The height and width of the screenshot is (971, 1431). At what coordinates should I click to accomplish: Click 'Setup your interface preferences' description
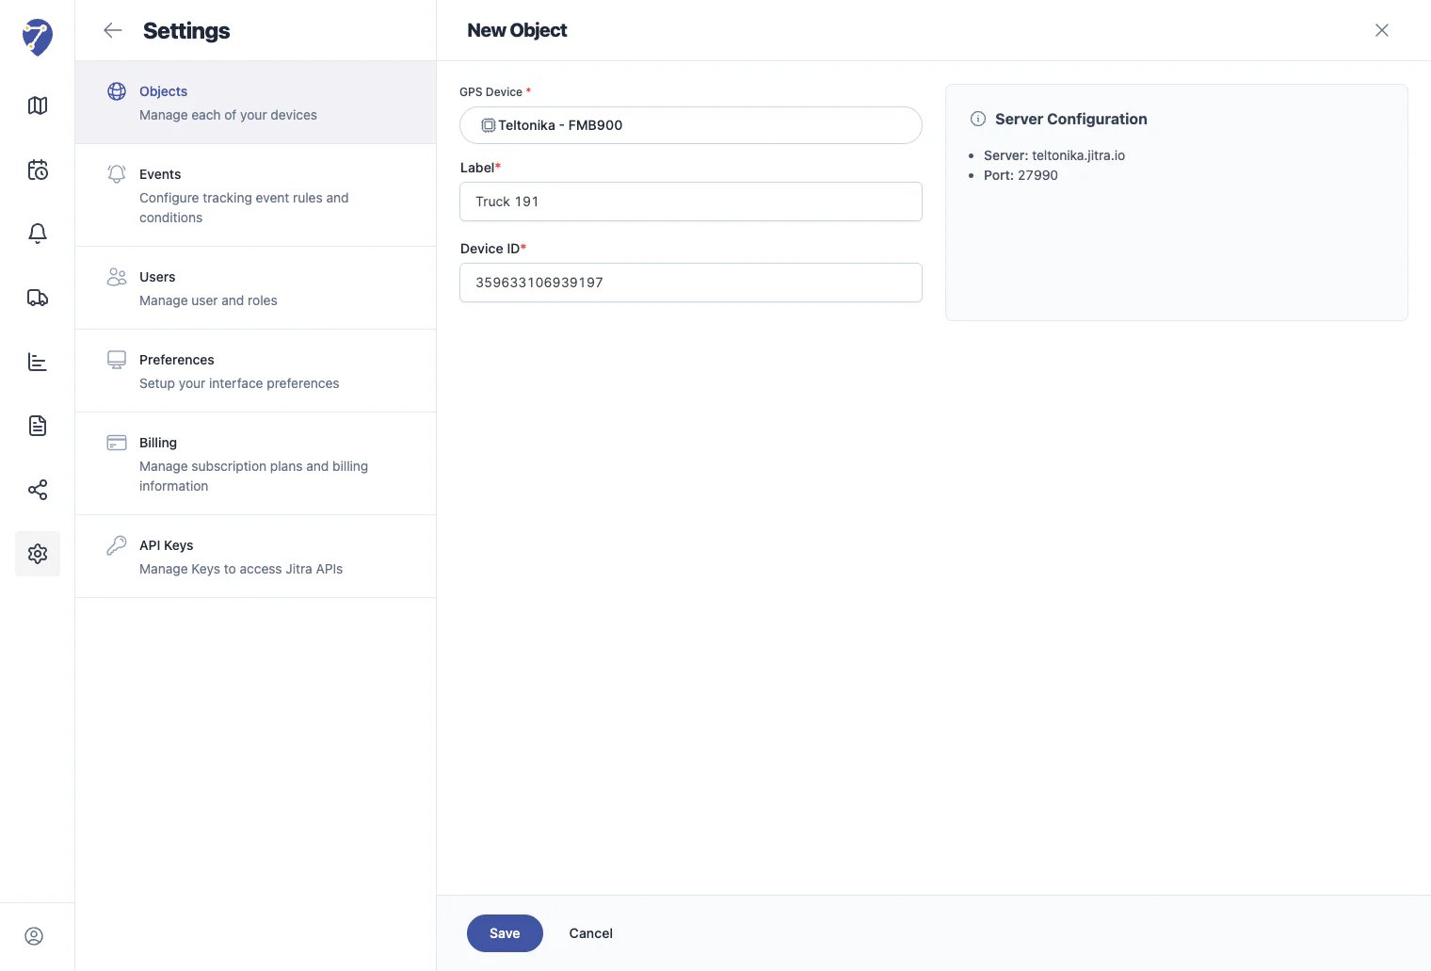point(239,383)
